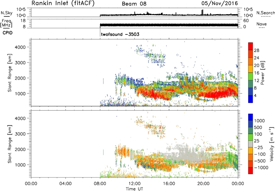Click the '4000' tick in power panel
Screen dimensions: 275x191
20,47
